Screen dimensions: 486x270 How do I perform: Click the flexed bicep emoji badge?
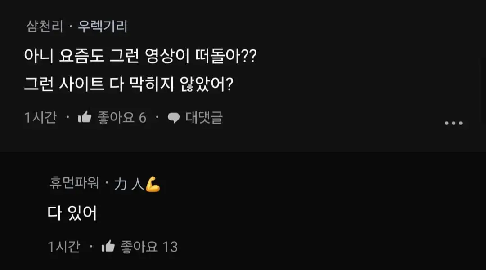point(153,185)
